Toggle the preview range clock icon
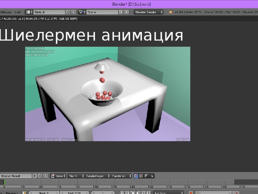The height and width of the screenshot is (194, 258). coord(24,193)
